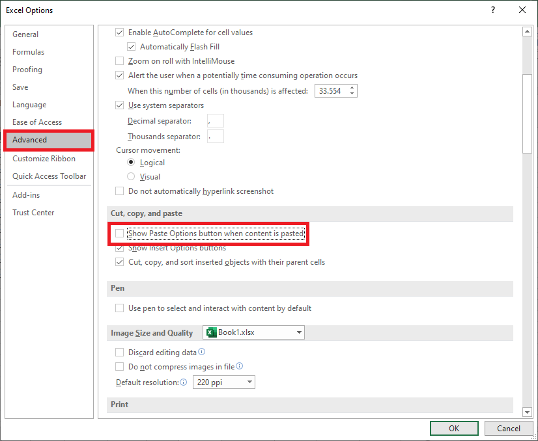Image resolution: width=538 pixels, height=441 pixels.
Task: Click the info icon beside Do not compress images
Action: pyautogui.click(x=240, y=366)
